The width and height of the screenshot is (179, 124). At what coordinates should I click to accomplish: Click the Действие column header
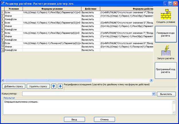(91, 9)
